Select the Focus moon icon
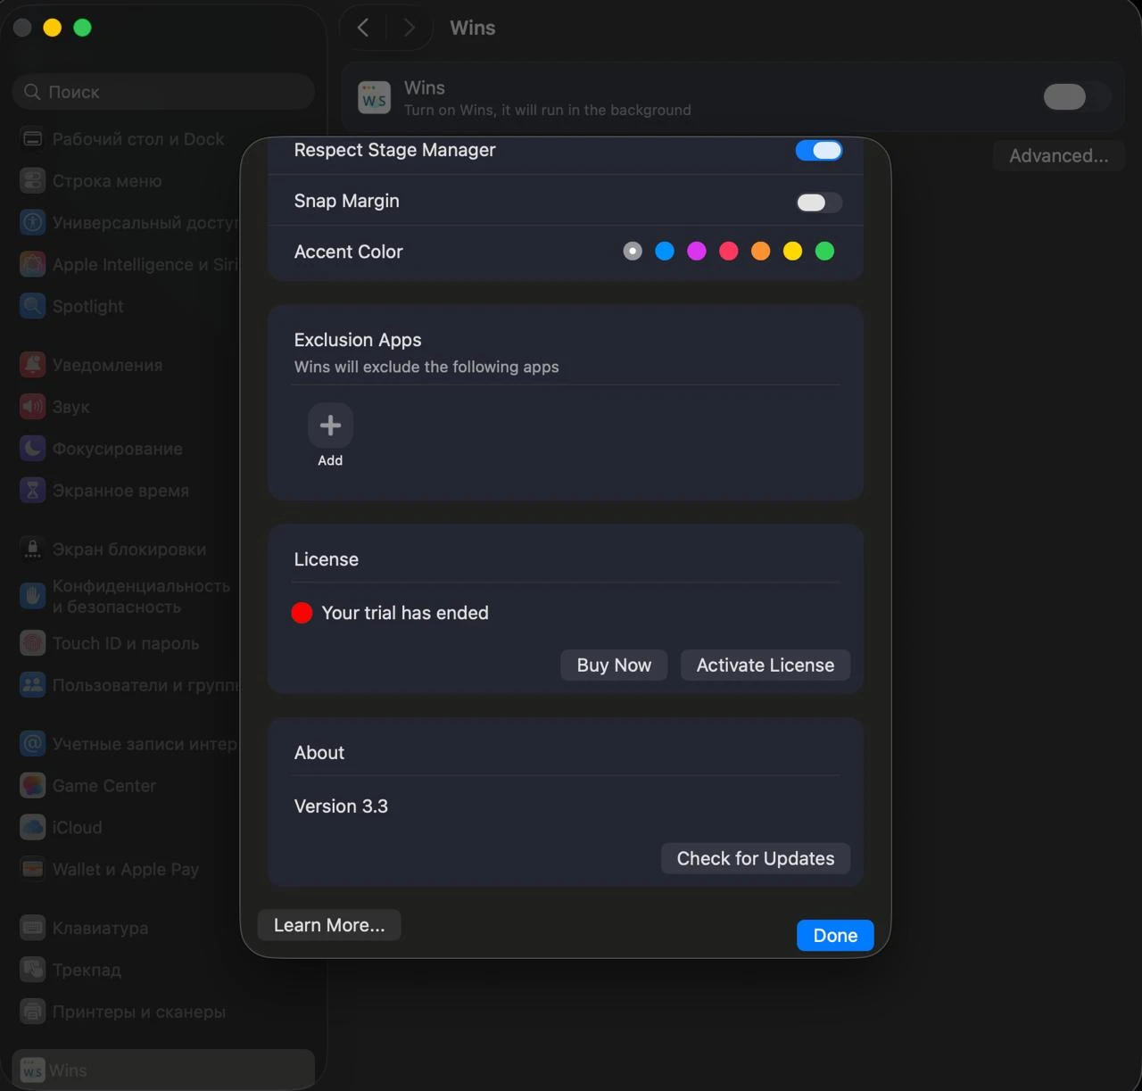Viewport: 1142px width, 1091px height. click(x=33, y=449)
